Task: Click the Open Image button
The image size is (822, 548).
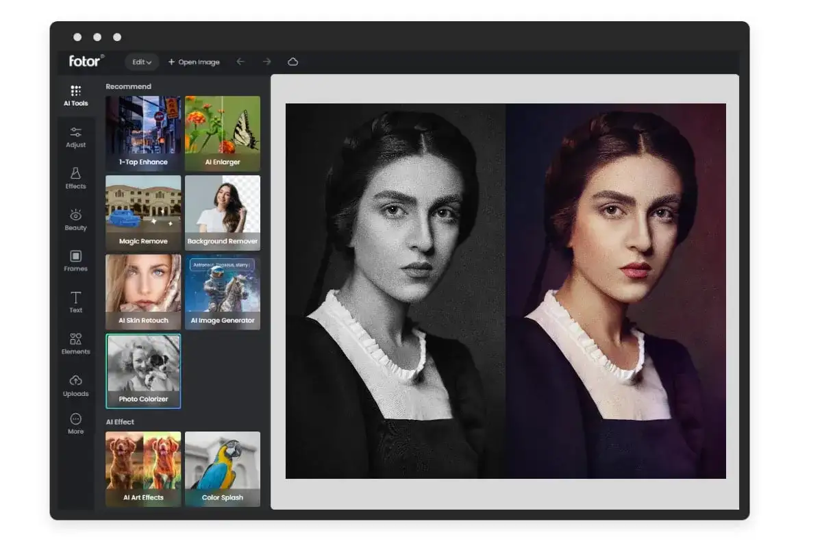Action: 194,62
